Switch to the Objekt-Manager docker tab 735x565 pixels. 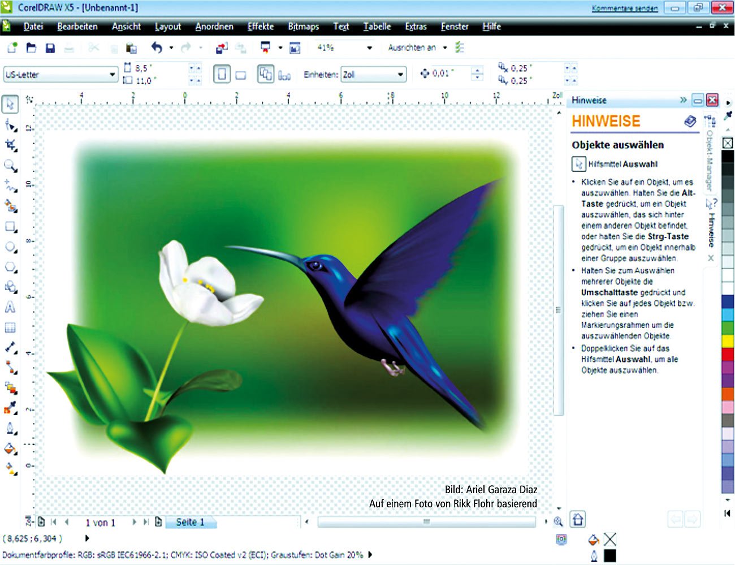coord(710,153)
